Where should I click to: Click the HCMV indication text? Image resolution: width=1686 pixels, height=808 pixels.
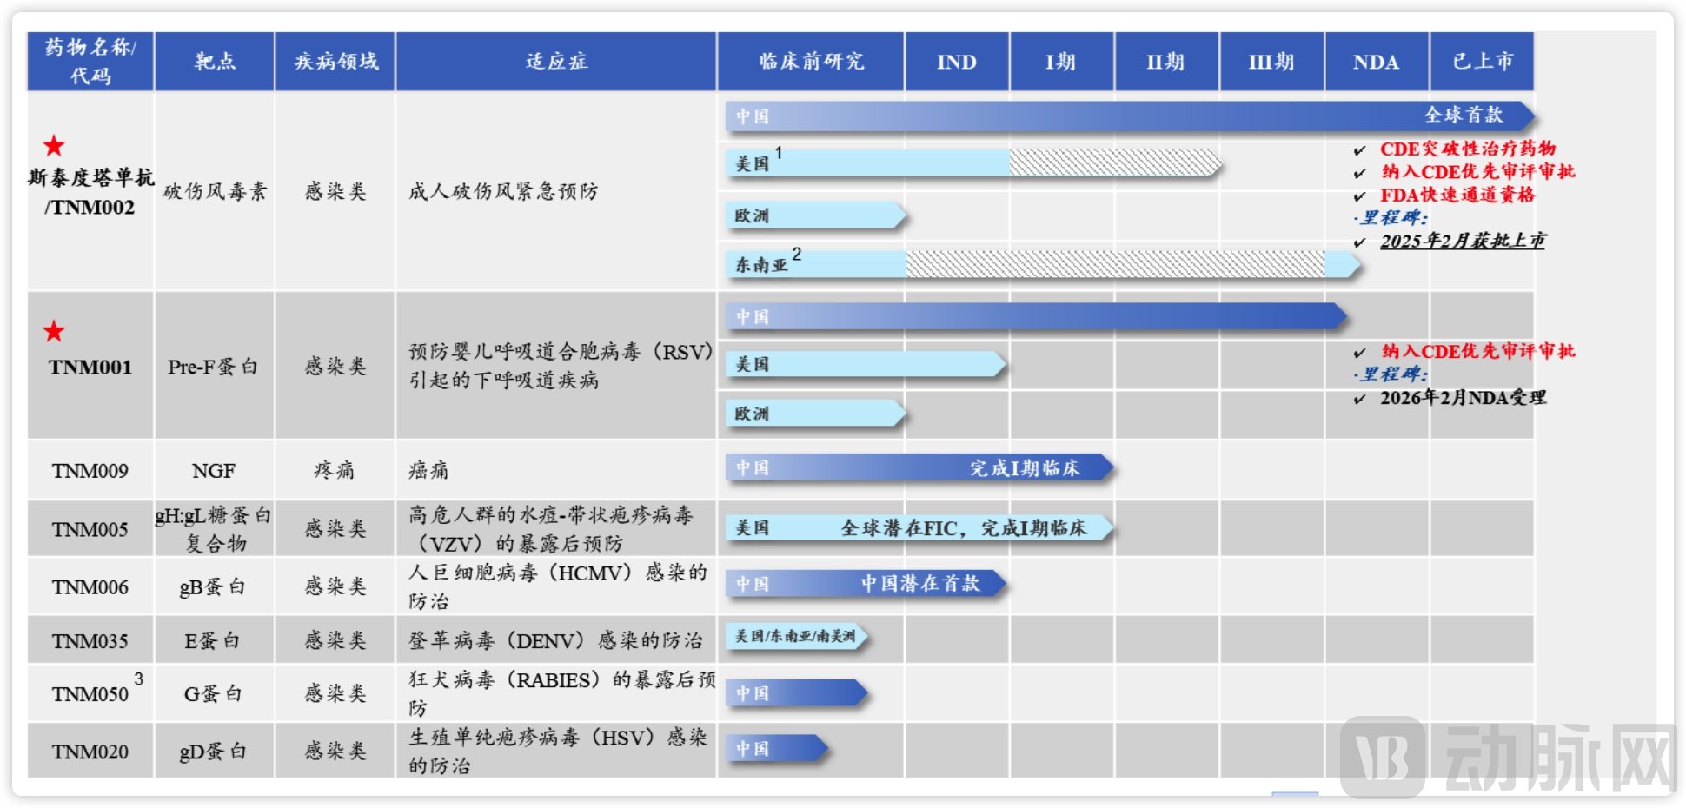pos(558,586)
